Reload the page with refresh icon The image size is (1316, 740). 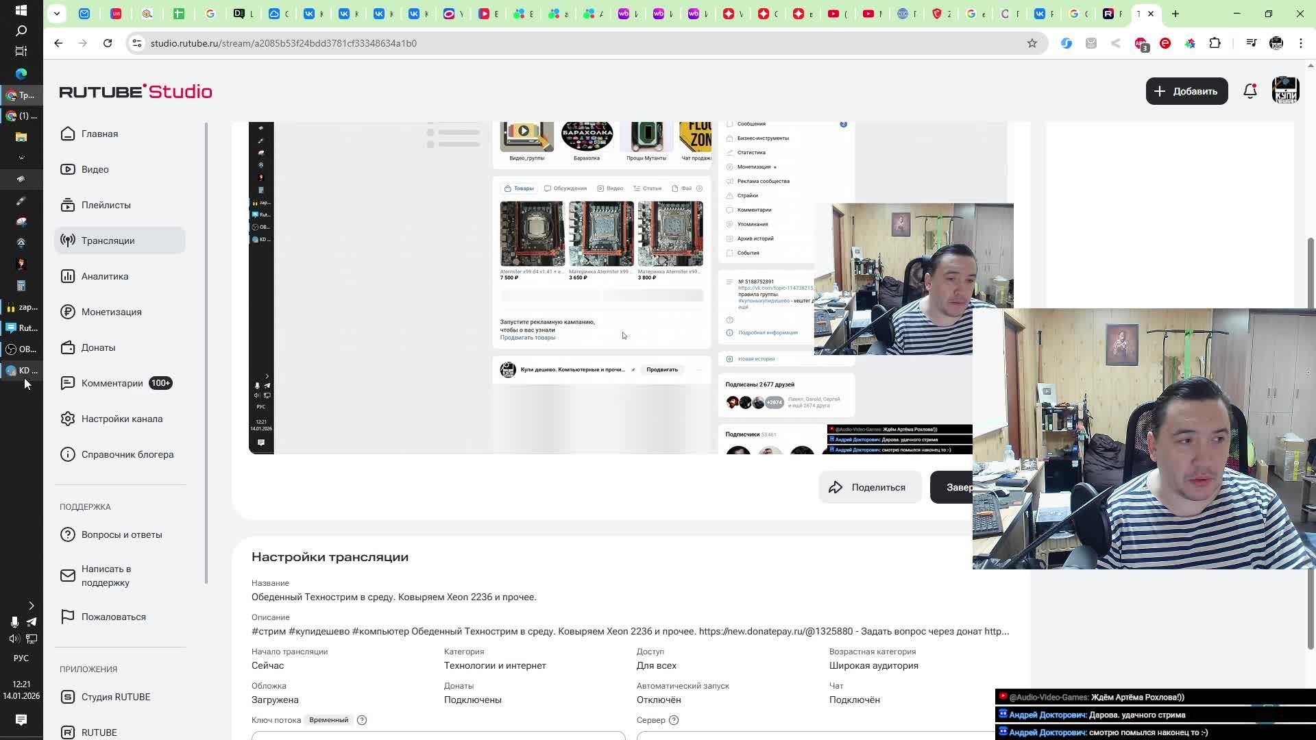pos(108,43)
